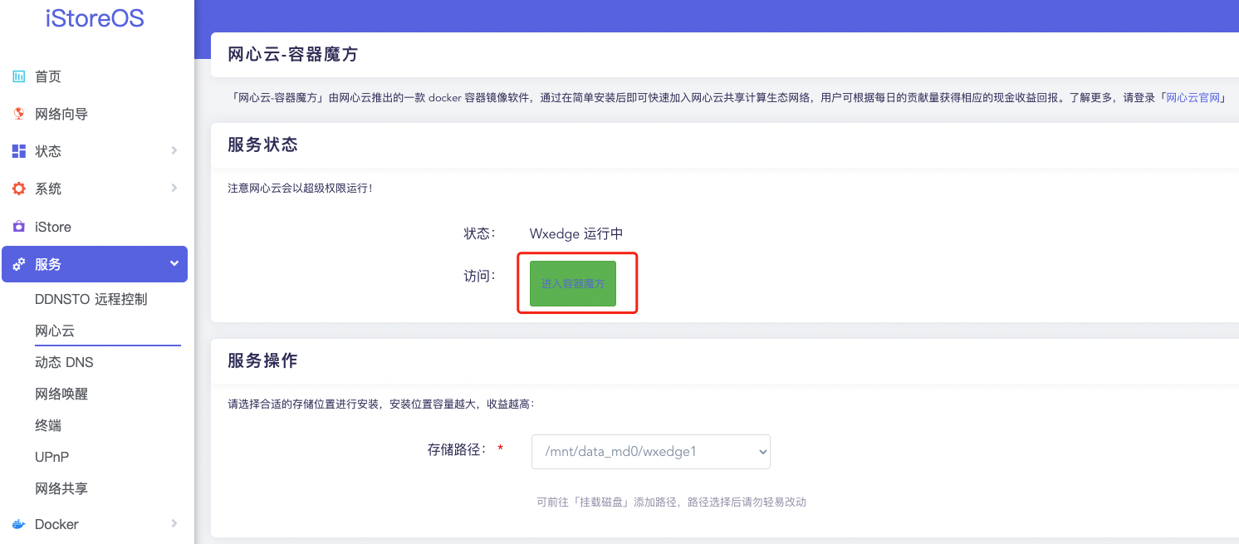Click the 注意网心云会以超级权限运行 notice
This screenshot has height=544, width=1239.
(300, 189)
